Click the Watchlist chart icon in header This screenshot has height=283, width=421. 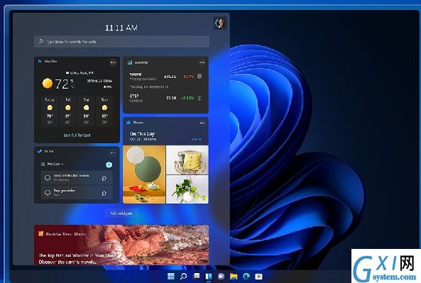(x=130, y=62)
